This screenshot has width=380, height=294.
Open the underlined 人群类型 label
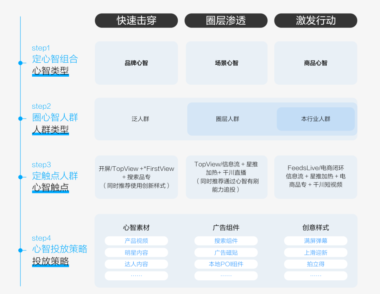point(50,129)
